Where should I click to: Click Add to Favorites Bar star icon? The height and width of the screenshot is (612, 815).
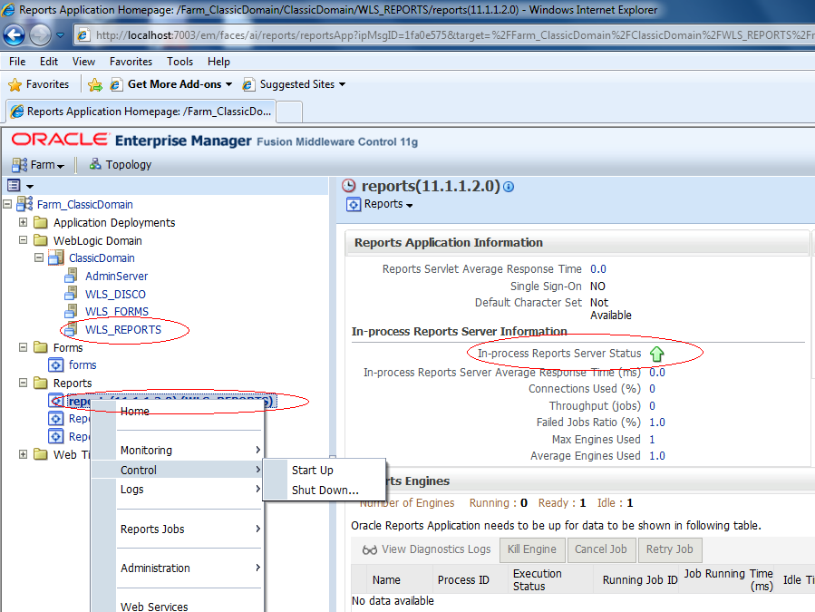(x=95, y=84)
